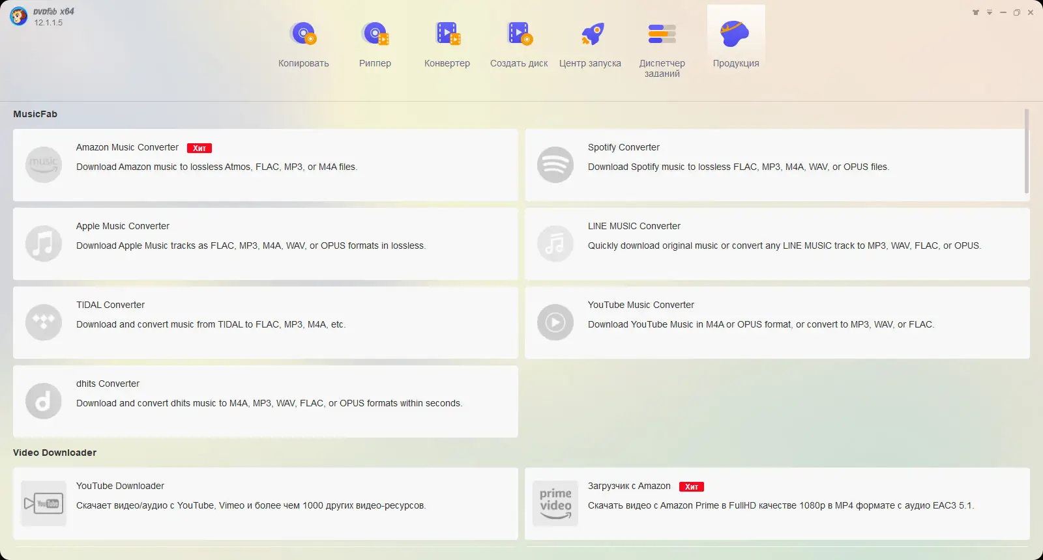Open the Копировать module

tap(304, 44)
